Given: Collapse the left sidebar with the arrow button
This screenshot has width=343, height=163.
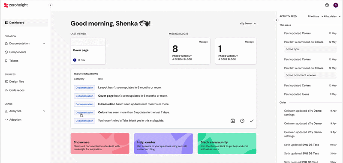Looking at the screenshot, I should (51, 5).
